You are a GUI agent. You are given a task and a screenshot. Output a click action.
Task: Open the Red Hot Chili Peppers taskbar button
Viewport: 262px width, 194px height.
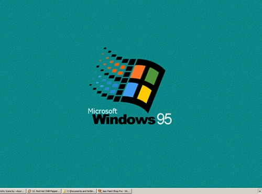click(x=44, y=191)
